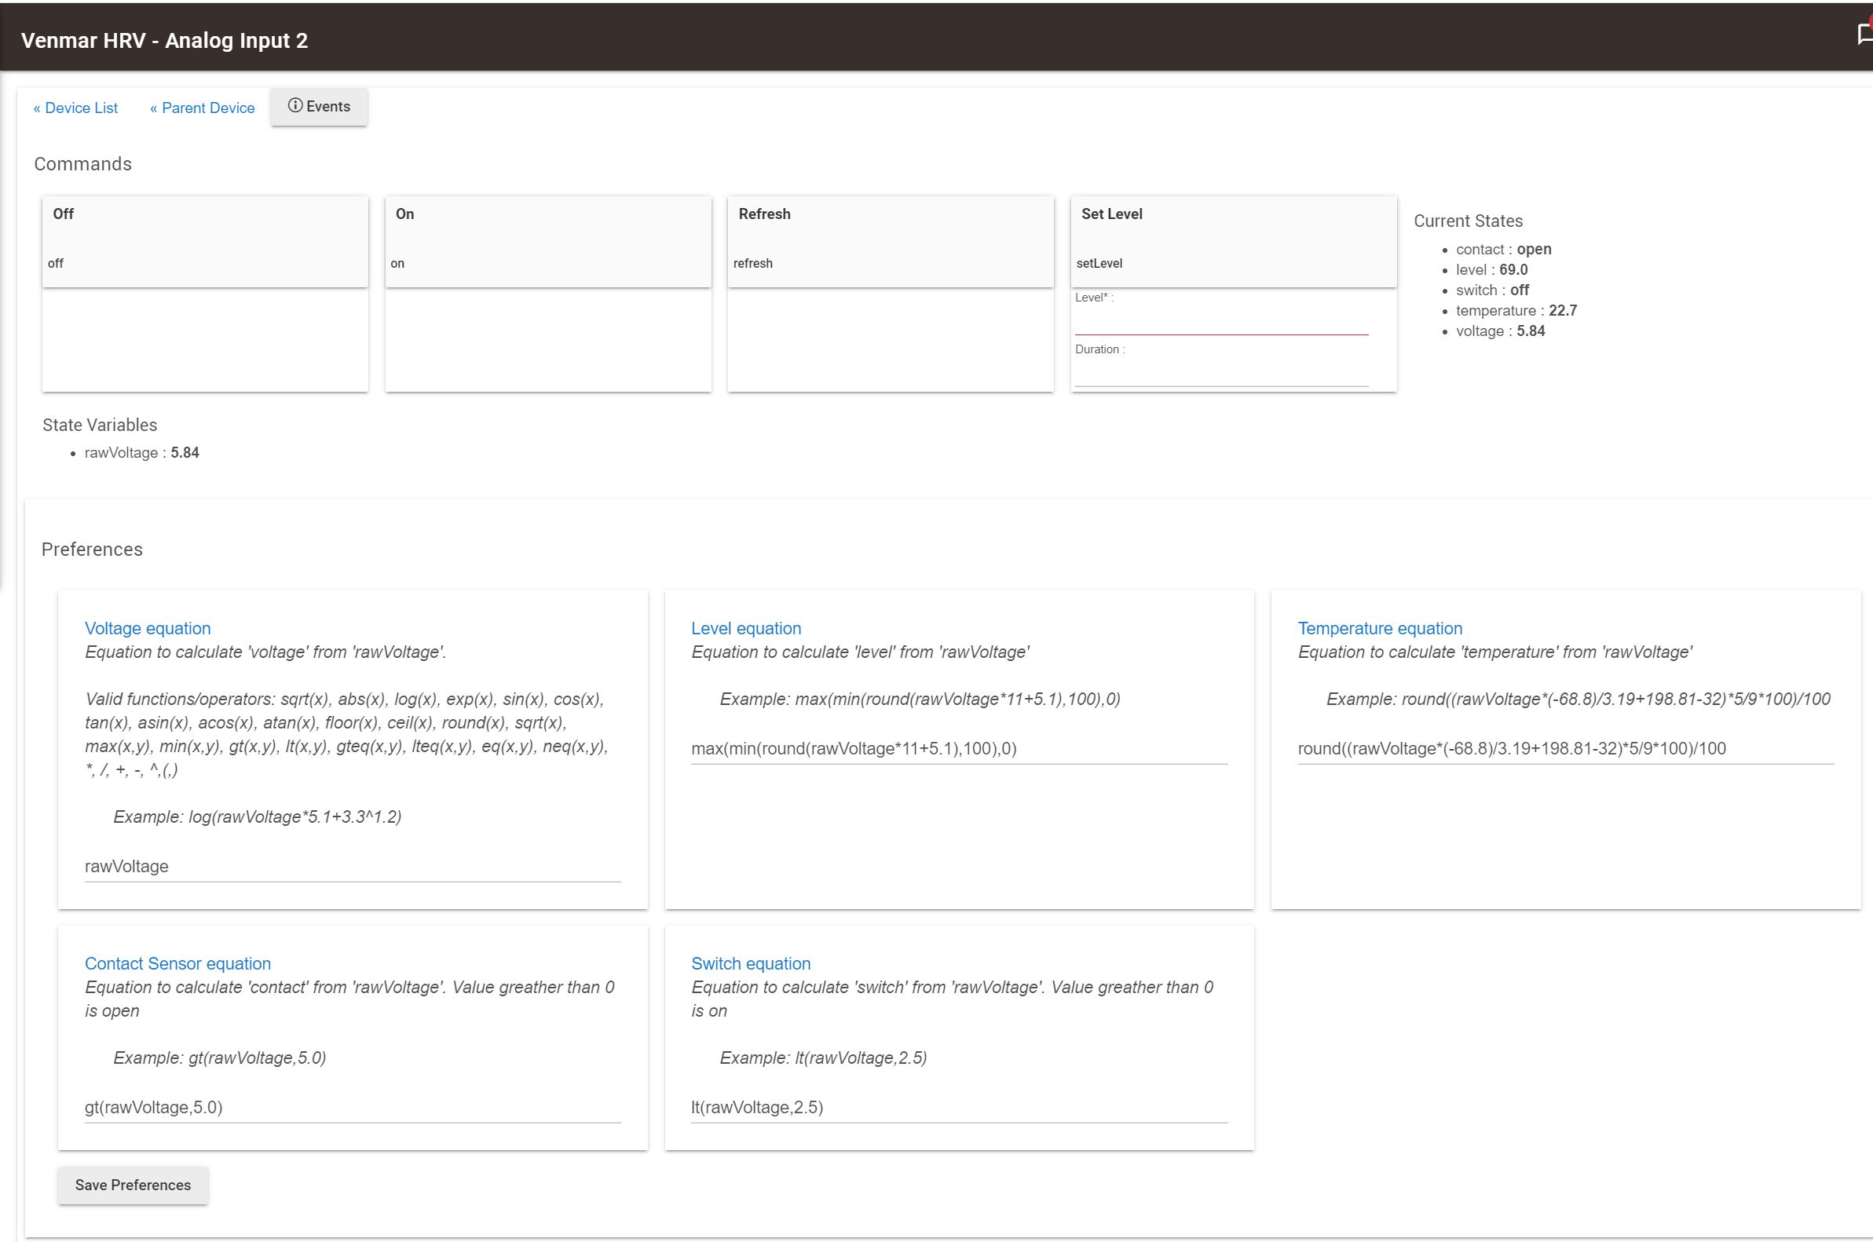Select the Contact Sensor equation title

pyautogui.click(x=177, y=963)
